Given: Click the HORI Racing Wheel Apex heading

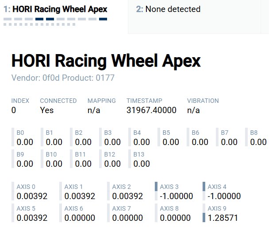Looking at the screenshot, I should [106, 61].
